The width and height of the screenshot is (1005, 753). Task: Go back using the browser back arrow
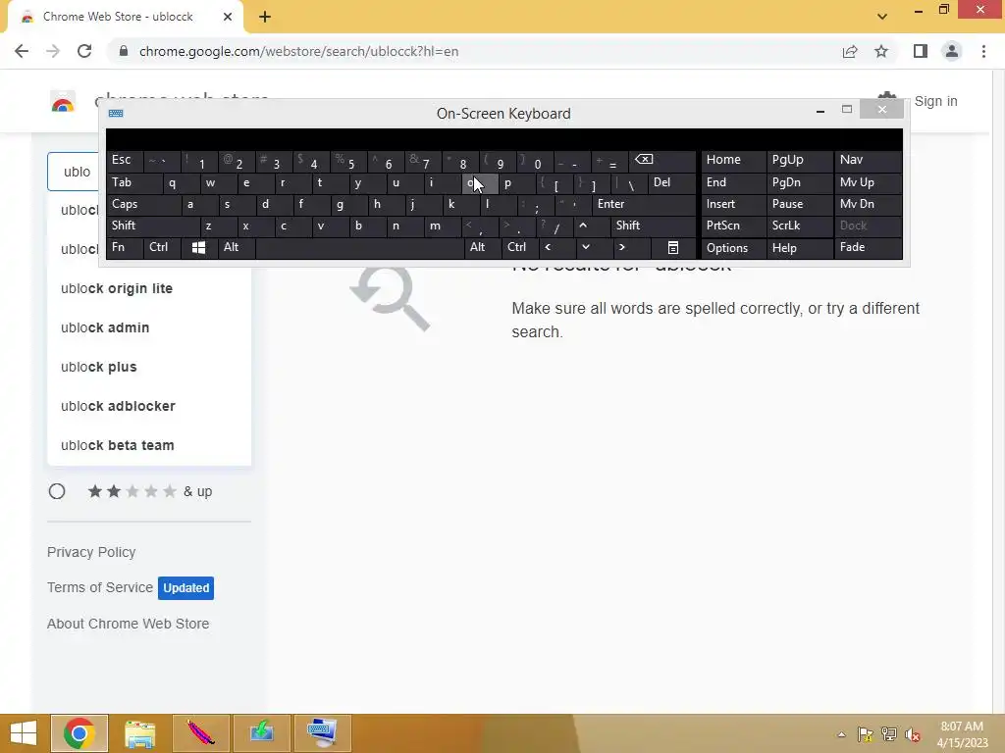point(22,51)
